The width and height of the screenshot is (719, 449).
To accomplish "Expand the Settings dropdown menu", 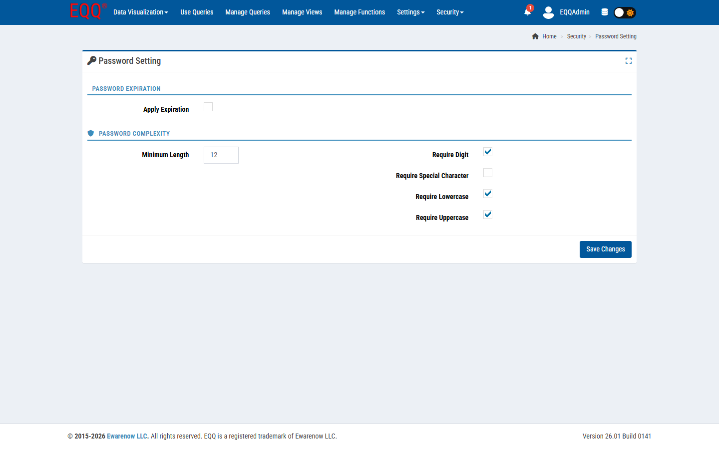I will 410,12.
